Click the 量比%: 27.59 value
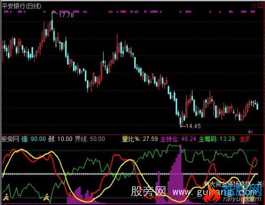 [140, 139]
